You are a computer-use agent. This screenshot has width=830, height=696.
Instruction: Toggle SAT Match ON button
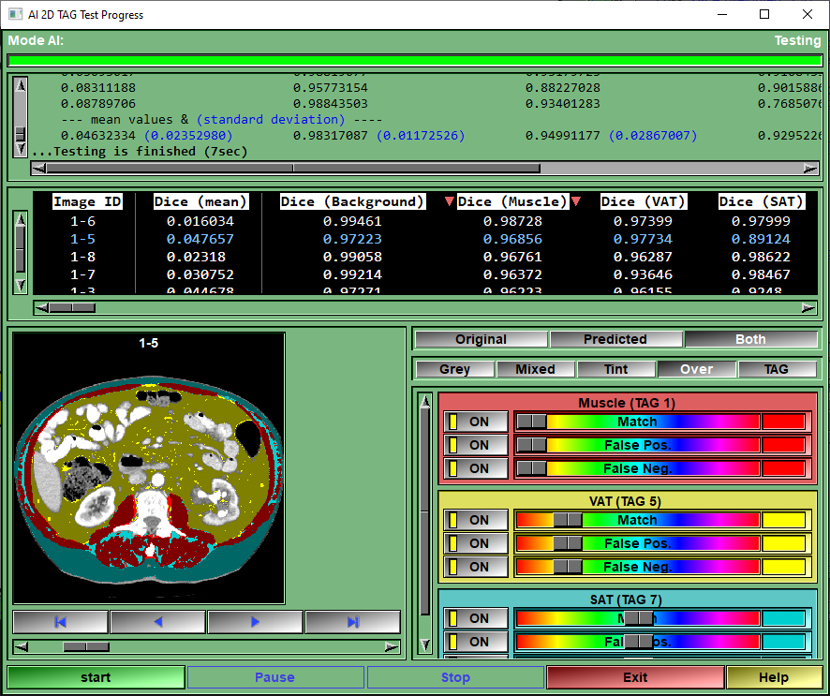point(477,618)
